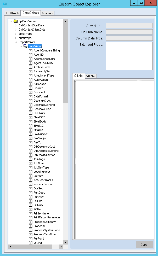The image size is (158, 256).
Task: Click inside the code editor area
Action: [115, 160]
